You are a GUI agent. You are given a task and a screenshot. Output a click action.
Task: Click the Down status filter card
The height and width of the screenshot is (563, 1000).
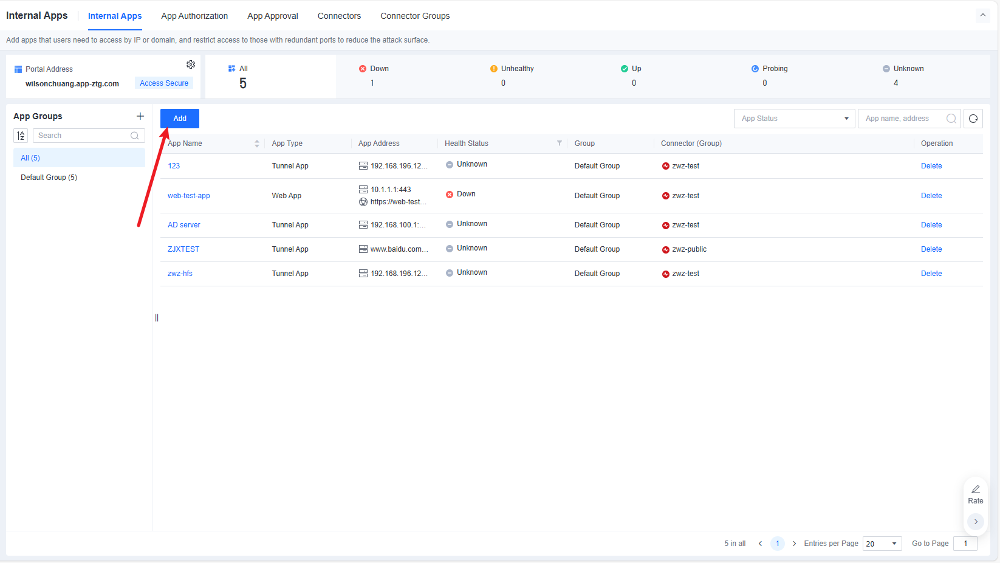click(401, 76)
